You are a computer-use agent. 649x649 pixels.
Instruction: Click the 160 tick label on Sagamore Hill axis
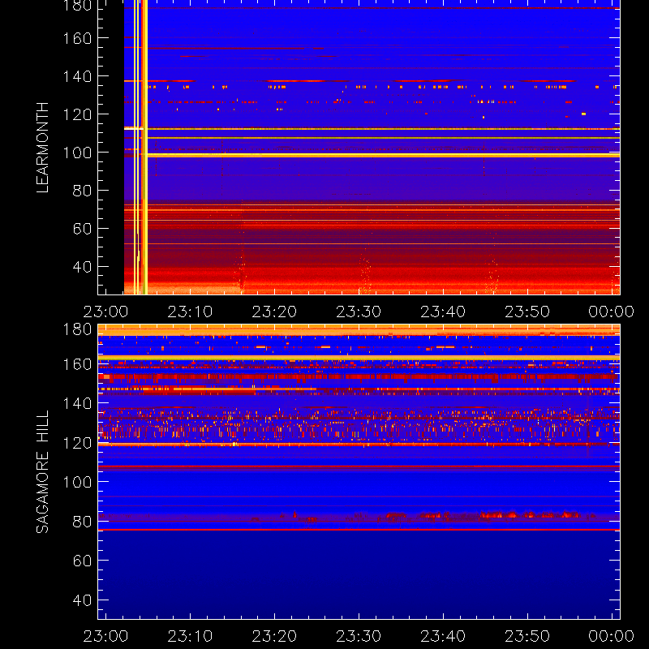pyautogui.click(x=77, y=364)
